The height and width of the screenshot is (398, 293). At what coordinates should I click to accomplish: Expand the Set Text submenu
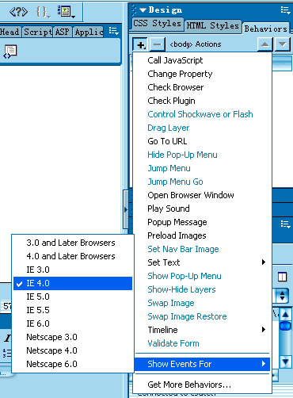click(202, 262)
